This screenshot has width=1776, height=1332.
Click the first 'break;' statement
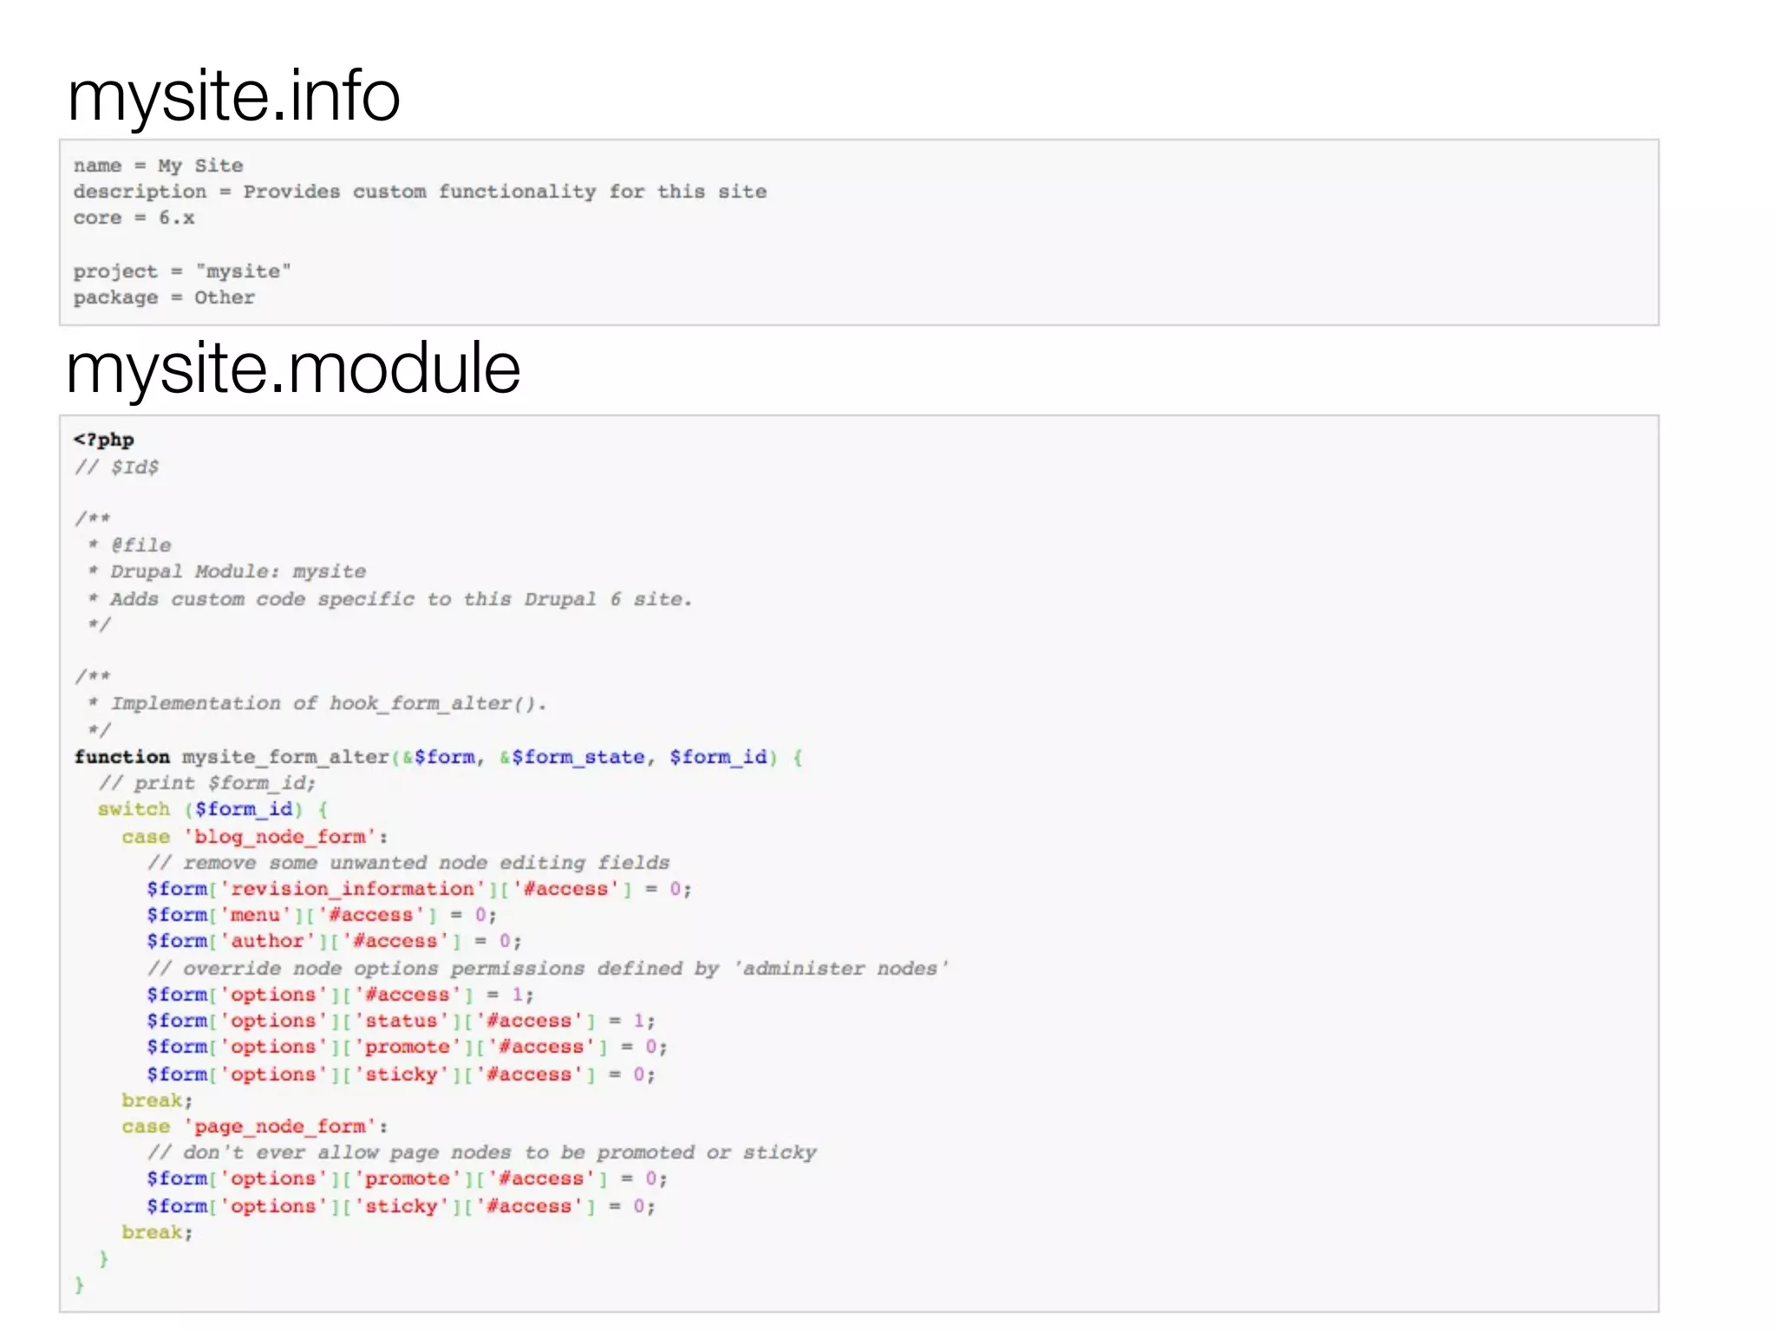pyautogui.click(x=157, y=1100)
